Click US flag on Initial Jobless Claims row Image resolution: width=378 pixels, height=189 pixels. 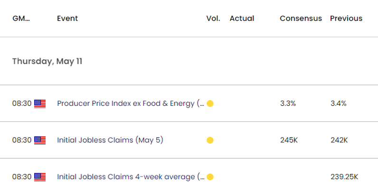pos(40,140)
